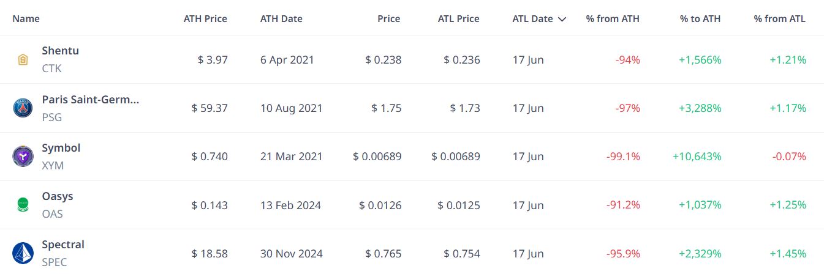This screenshot has width=824, height=277.
Task: Open the Spectral coin name link
Action: tap(63, 244)
